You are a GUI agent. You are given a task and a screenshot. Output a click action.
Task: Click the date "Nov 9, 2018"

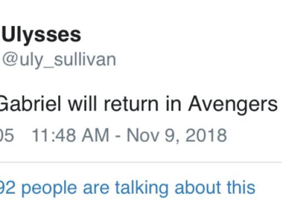tap(177, 136)
